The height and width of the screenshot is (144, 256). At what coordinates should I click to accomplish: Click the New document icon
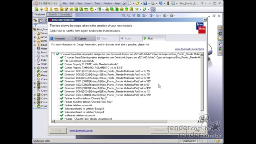point(130,3)
